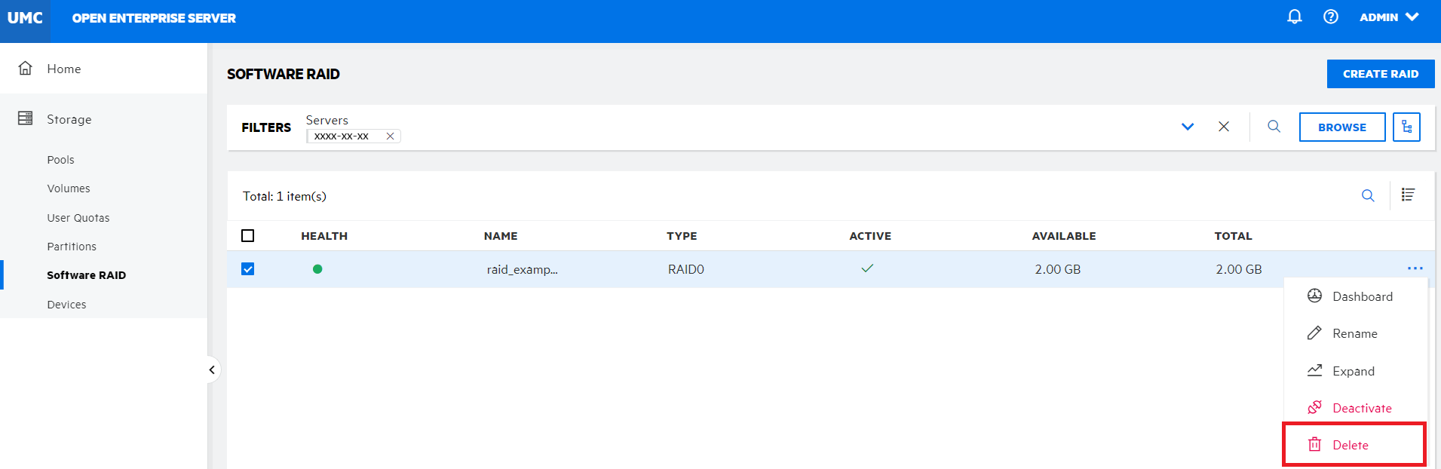Expand the ADMIN user dropdown
The width and height of the screenshot is (1441, 469).
click(1389, 17)
